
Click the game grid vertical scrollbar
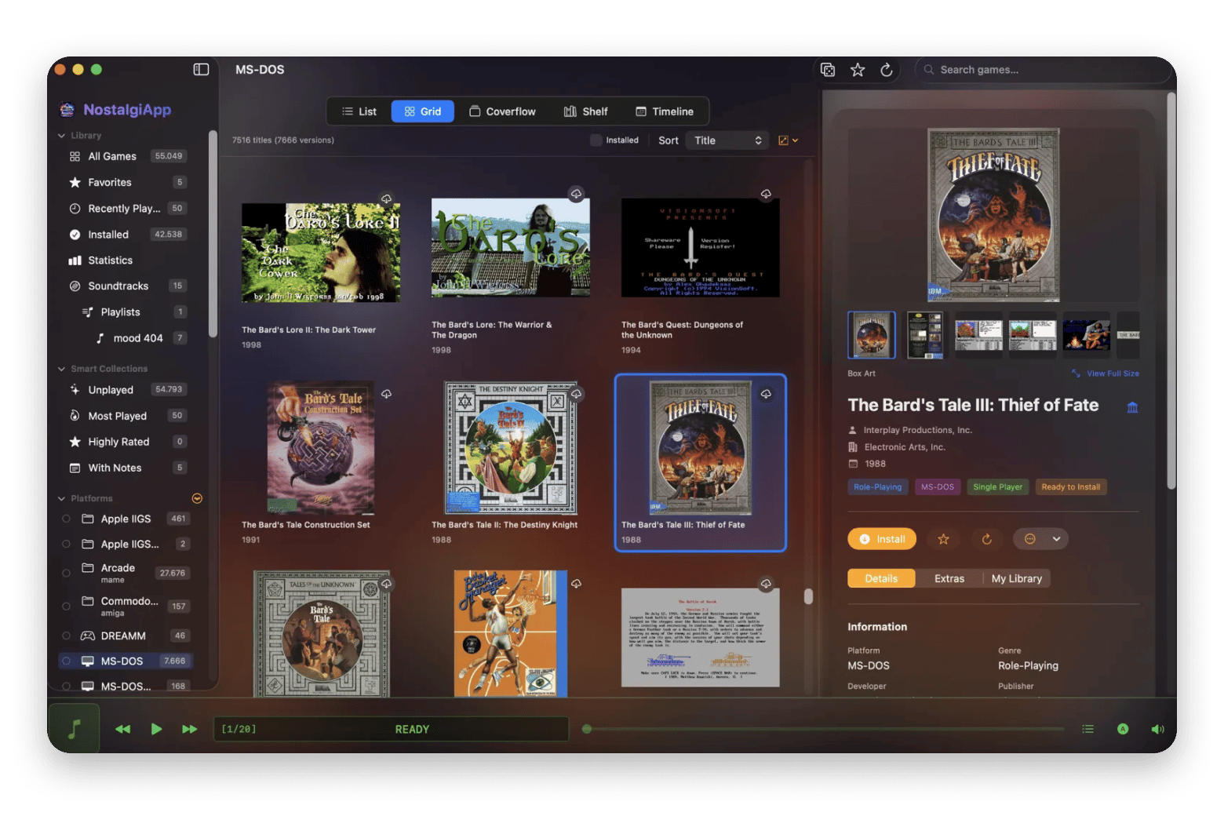pyautogui.click(x=808, y=596)
